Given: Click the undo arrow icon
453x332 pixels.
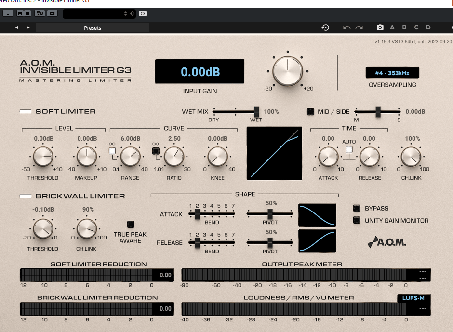Looking at the screenshot, I should 346,27.
